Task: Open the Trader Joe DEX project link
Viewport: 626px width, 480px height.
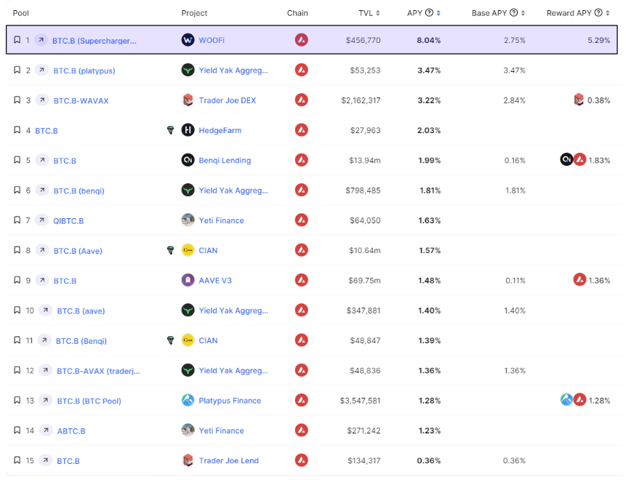Action: [x=227, y=100]
